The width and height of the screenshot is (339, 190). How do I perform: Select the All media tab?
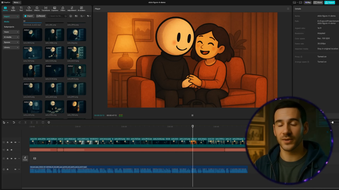tap(24, 21)
